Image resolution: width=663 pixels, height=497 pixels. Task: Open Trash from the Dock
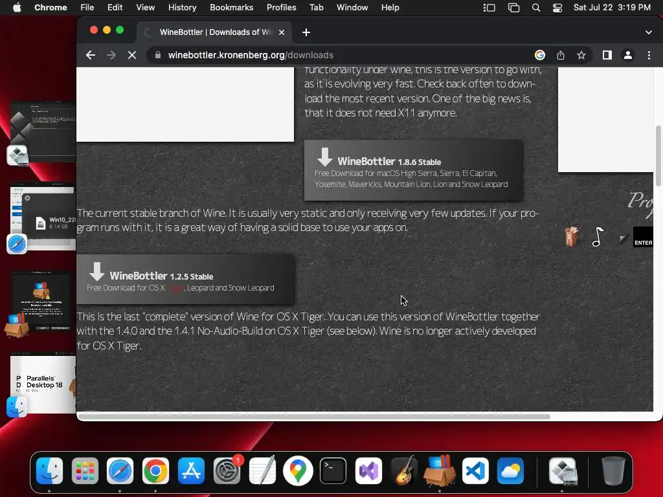click(613, 470)
